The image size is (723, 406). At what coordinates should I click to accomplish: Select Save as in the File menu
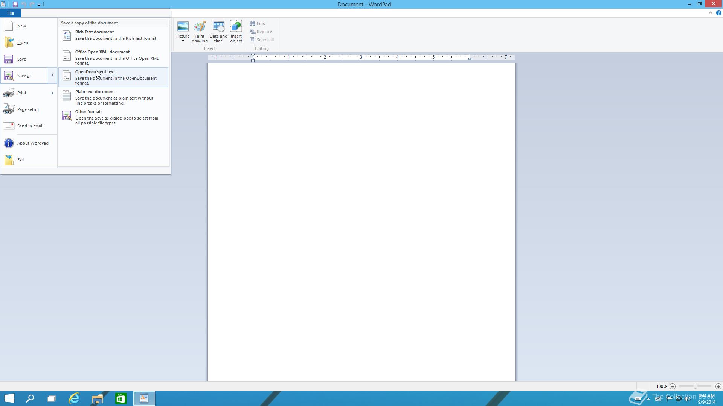point(24,76)
